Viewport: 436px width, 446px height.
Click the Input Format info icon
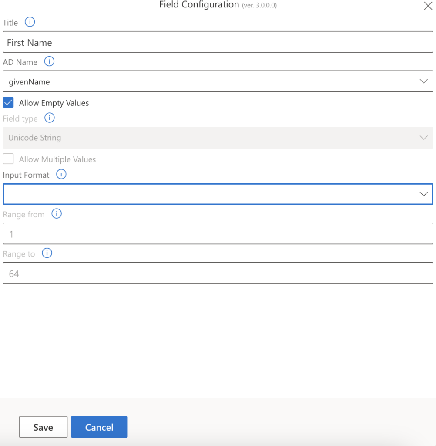tap(61, 174)
